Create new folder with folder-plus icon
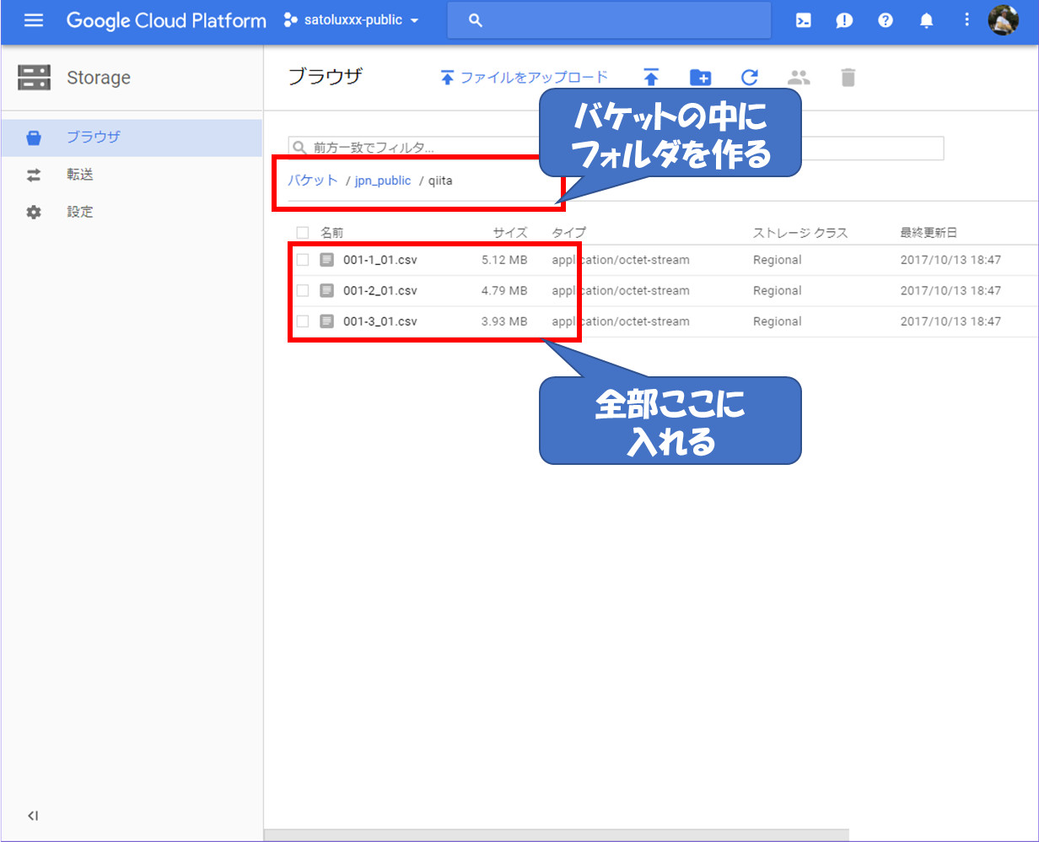The height and width of the screenshot is (842, 1039). coord(700,78)
